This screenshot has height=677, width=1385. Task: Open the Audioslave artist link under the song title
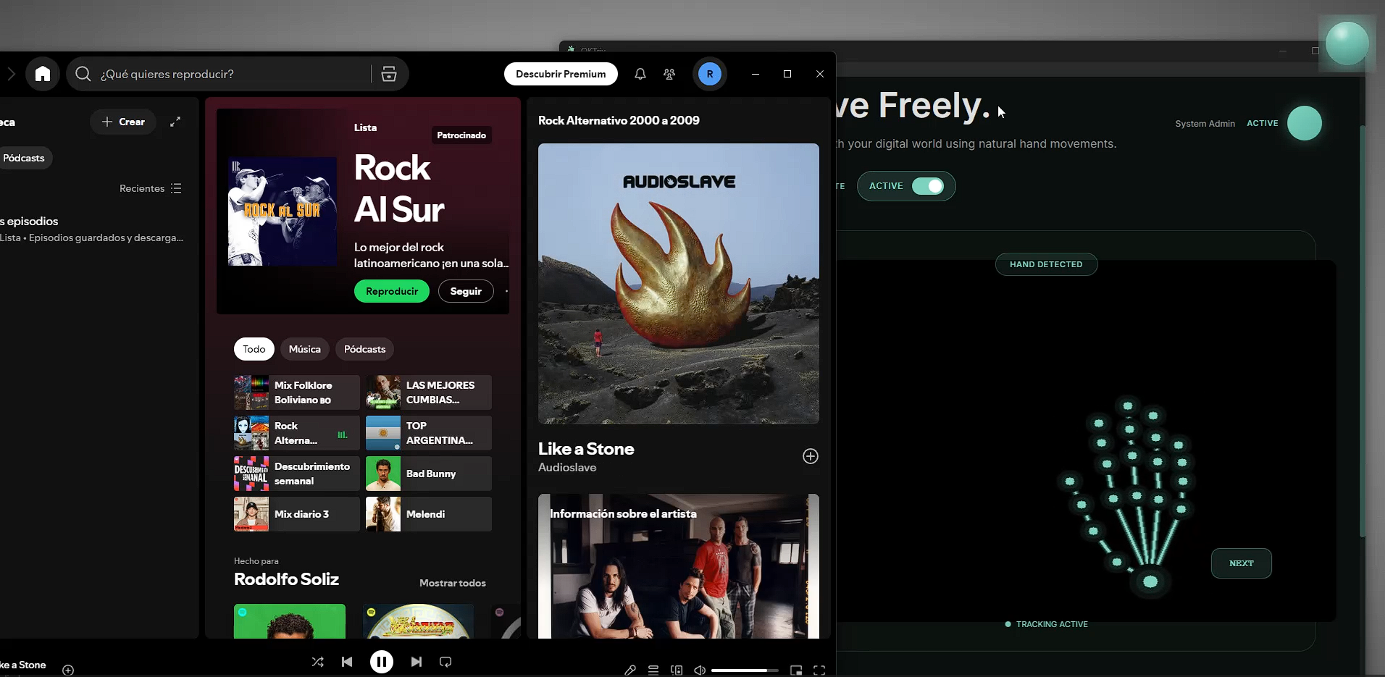[567, 468]
